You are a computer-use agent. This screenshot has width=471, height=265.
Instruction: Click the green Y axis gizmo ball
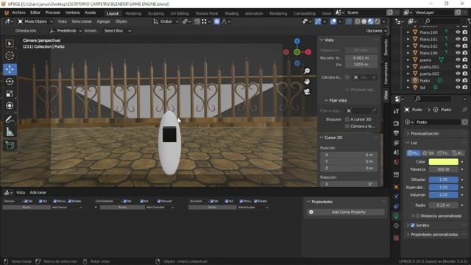[297, 52]
